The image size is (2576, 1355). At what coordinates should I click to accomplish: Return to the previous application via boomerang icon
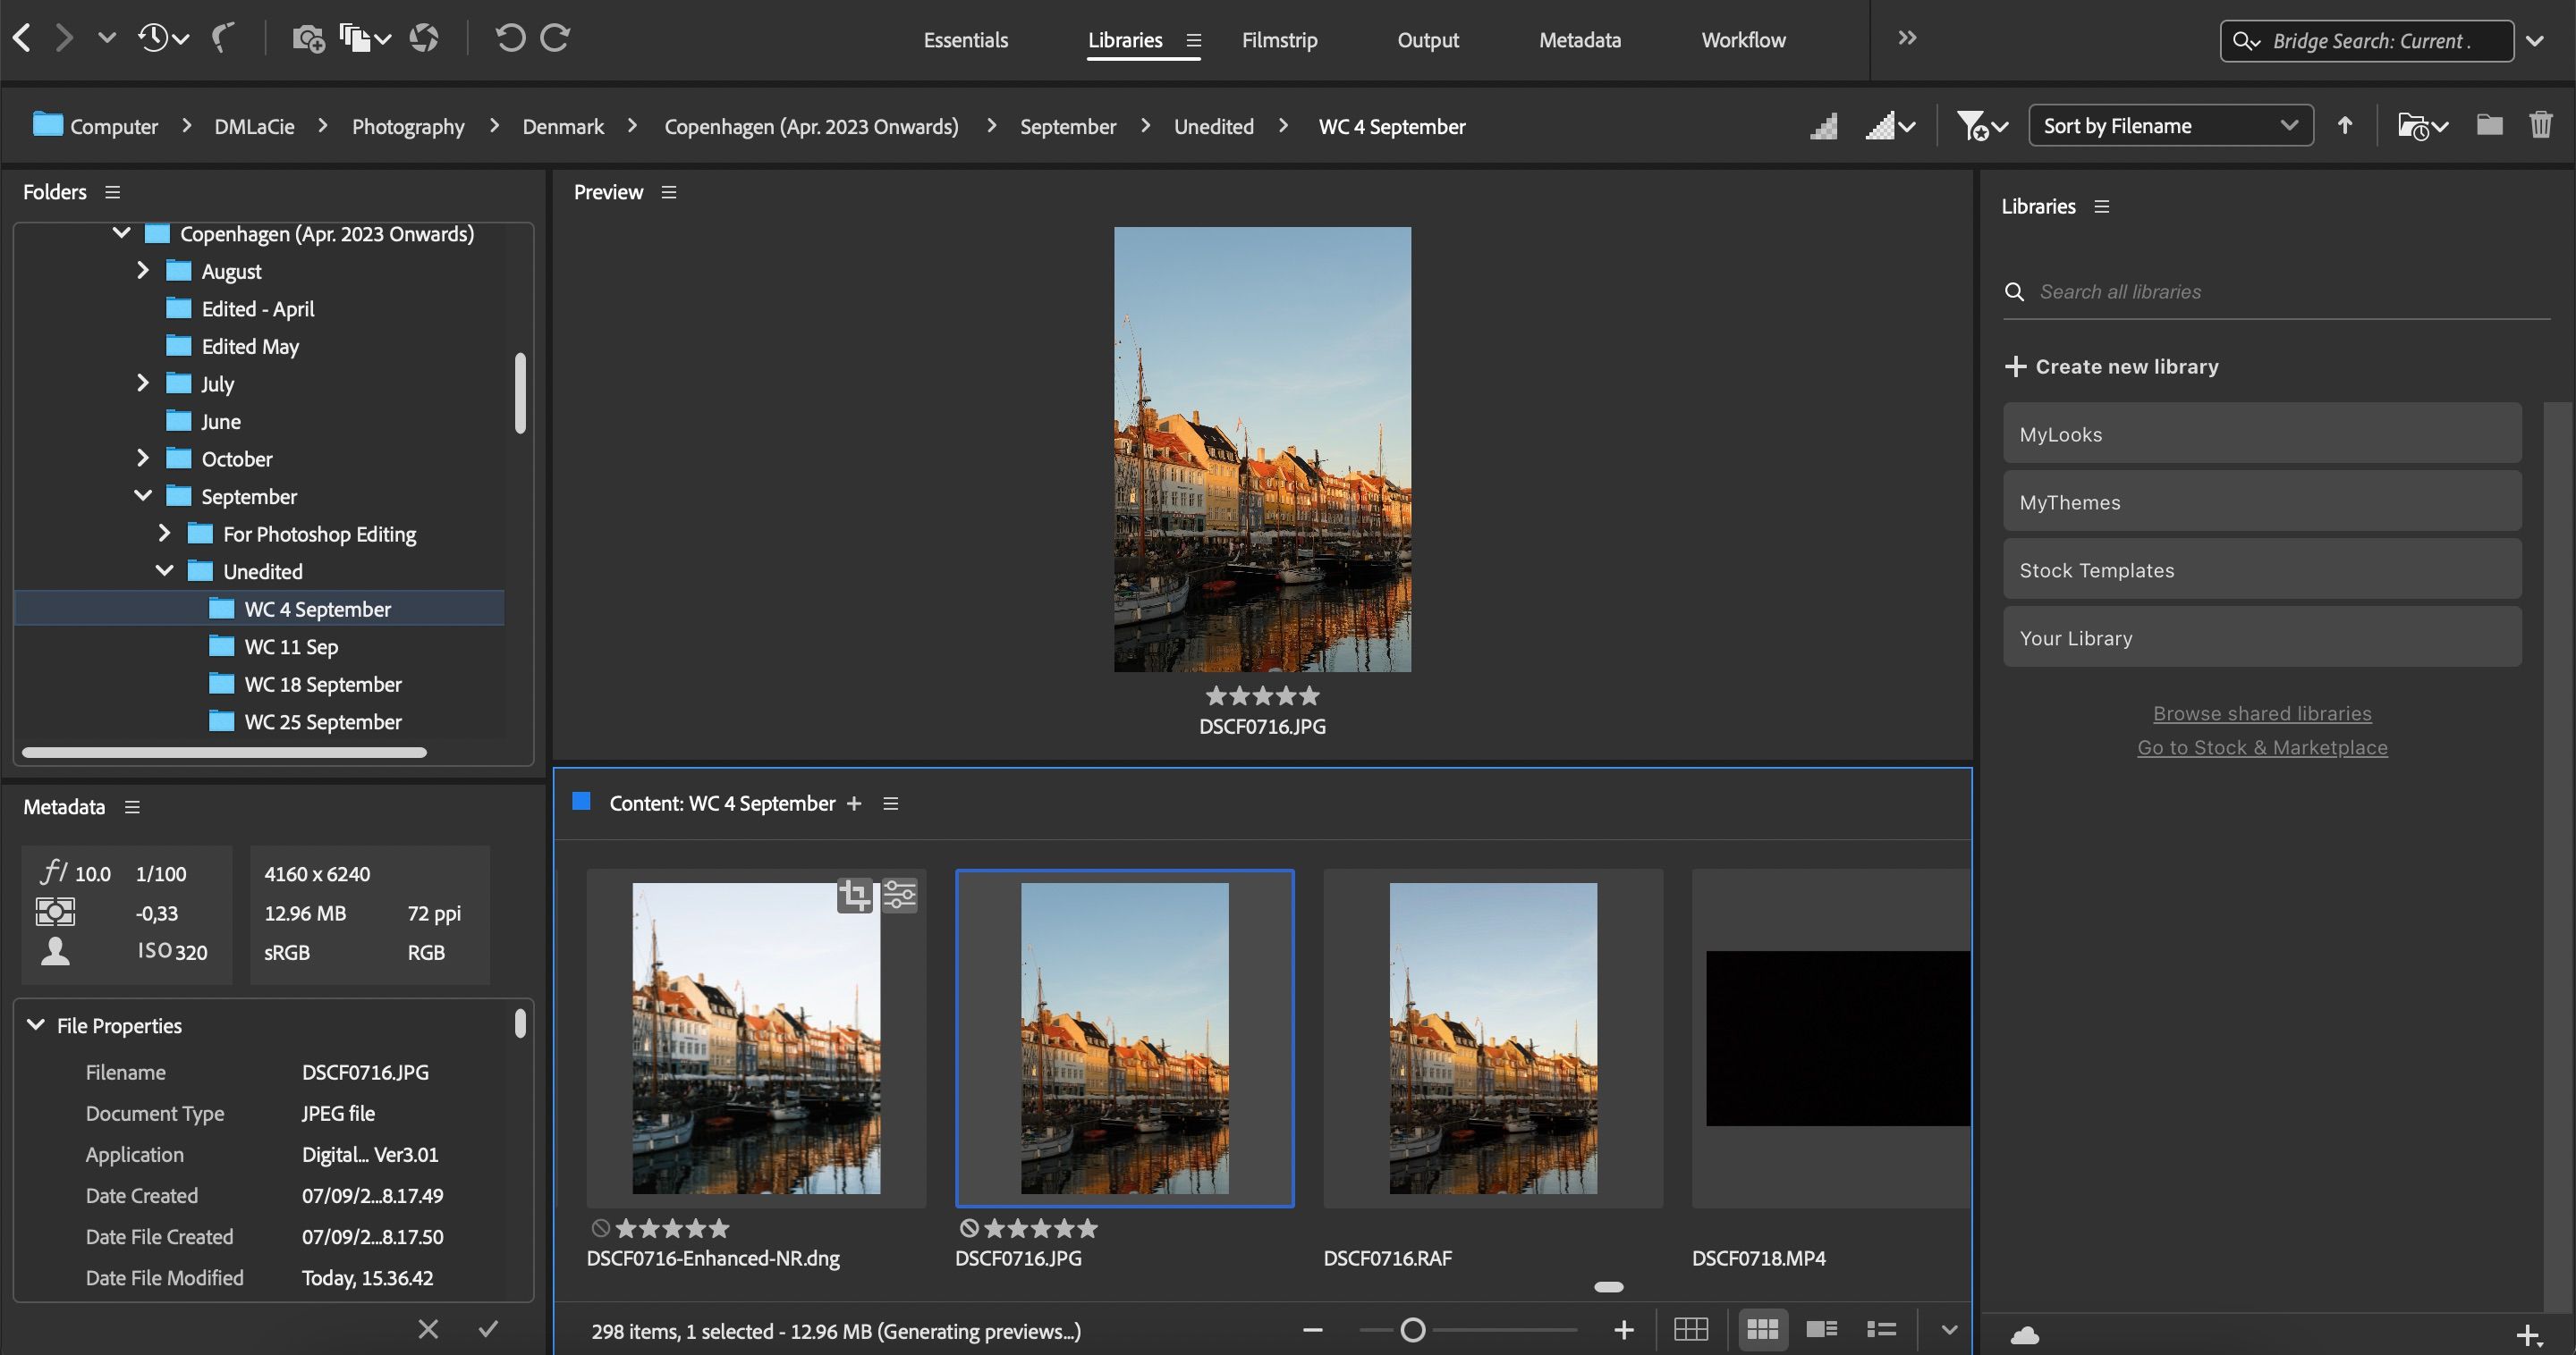point(222,38)
